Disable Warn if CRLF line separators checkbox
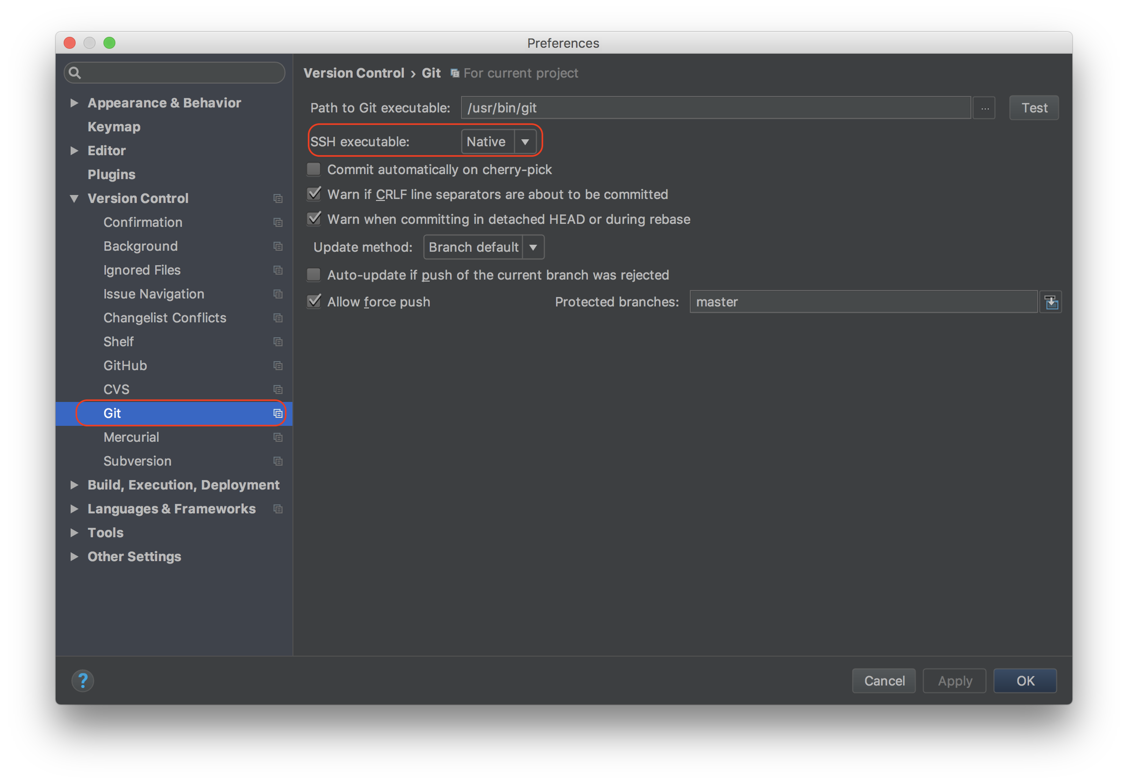 pos(313,194)
